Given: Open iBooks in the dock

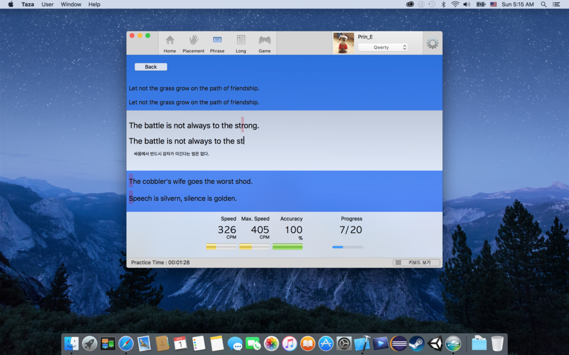Looking at the screenshot, I should pyautogui.click(x=307, y=344).
